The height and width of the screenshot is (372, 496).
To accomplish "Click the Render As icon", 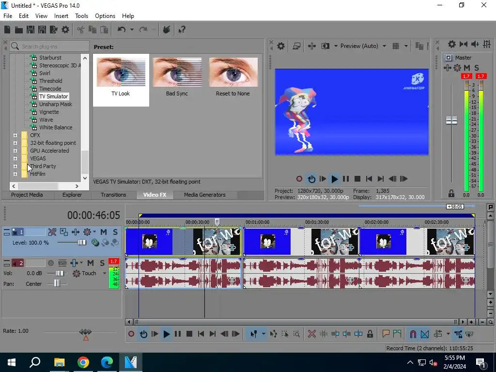I will (54, 30).
